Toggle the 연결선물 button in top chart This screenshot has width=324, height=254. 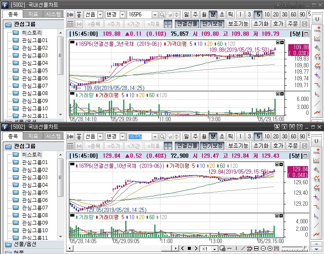click(186, 24)
